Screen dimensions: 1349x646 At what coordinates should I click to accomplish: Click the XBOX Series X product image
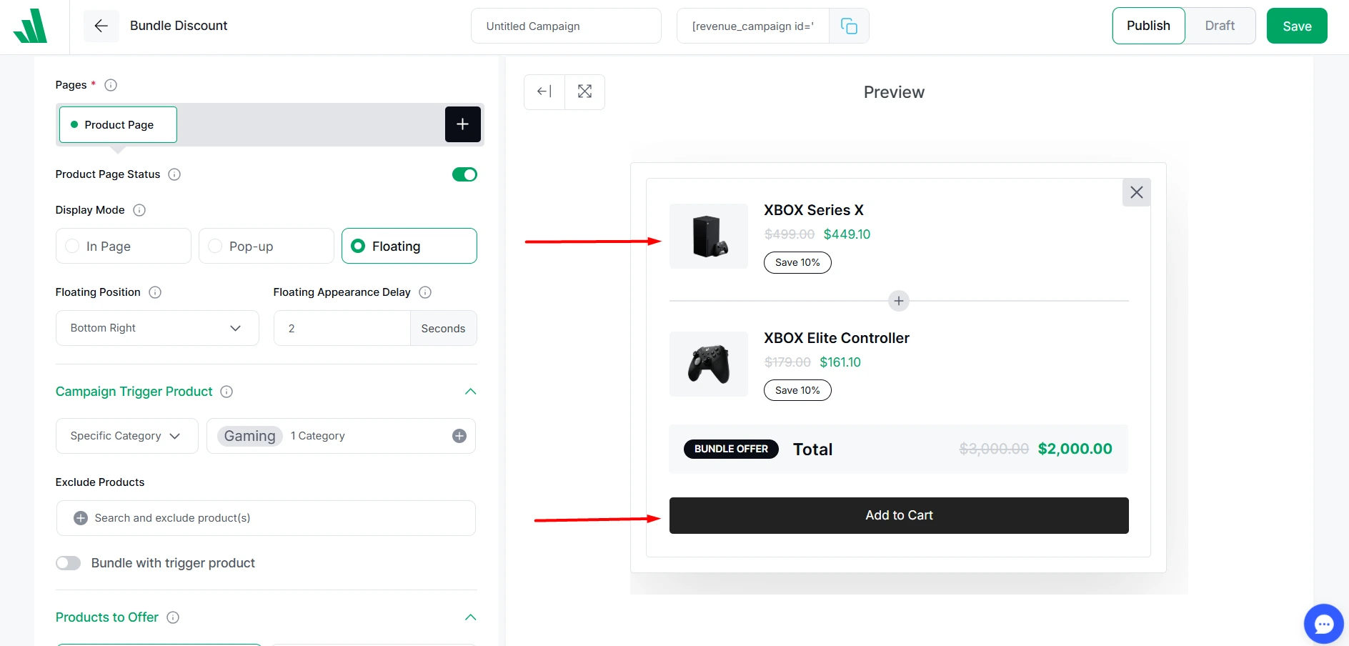[709, 236]
